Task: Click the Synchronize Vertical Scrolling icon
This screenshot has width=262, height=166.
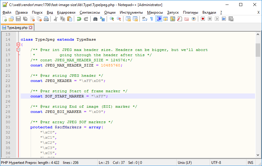Action: point(128,19)
